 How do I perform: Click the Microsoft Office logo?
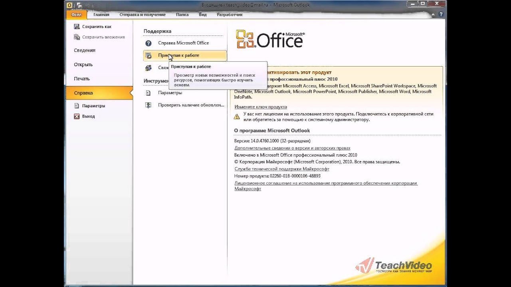(x=270, y=39)
